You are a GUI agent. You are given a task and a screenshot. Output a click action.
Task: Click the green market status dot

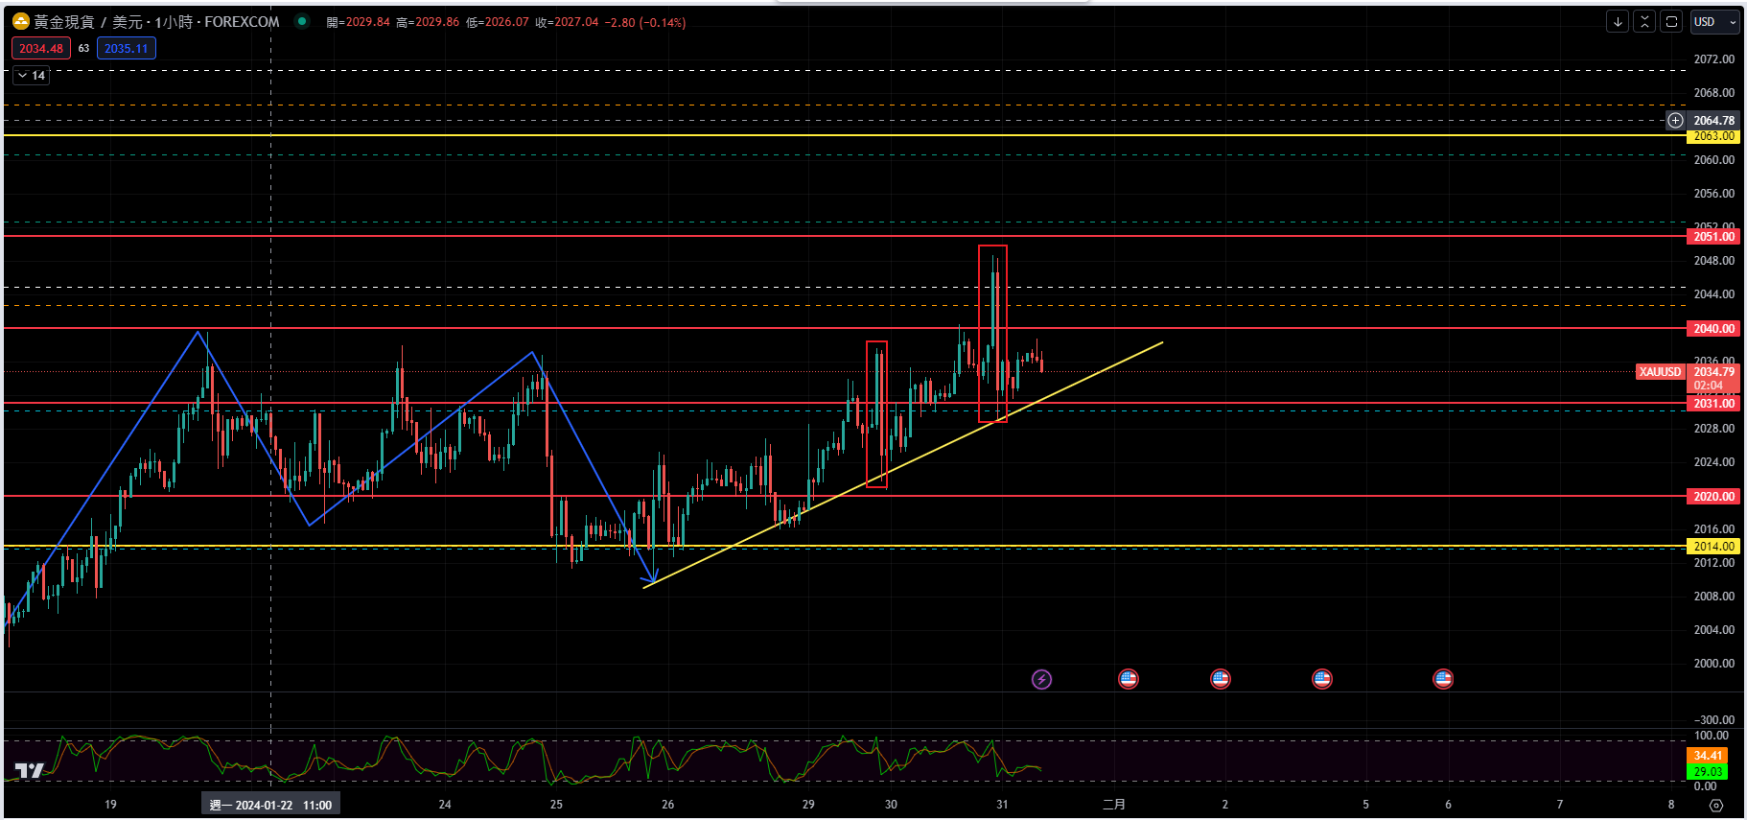tap(302, 21)
